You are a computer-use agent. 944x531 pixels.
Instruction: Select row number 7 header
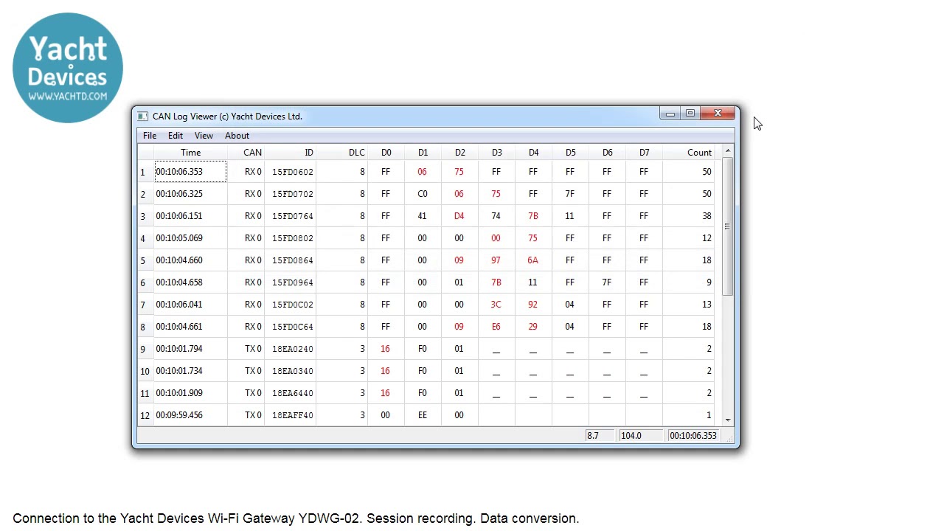145,305
